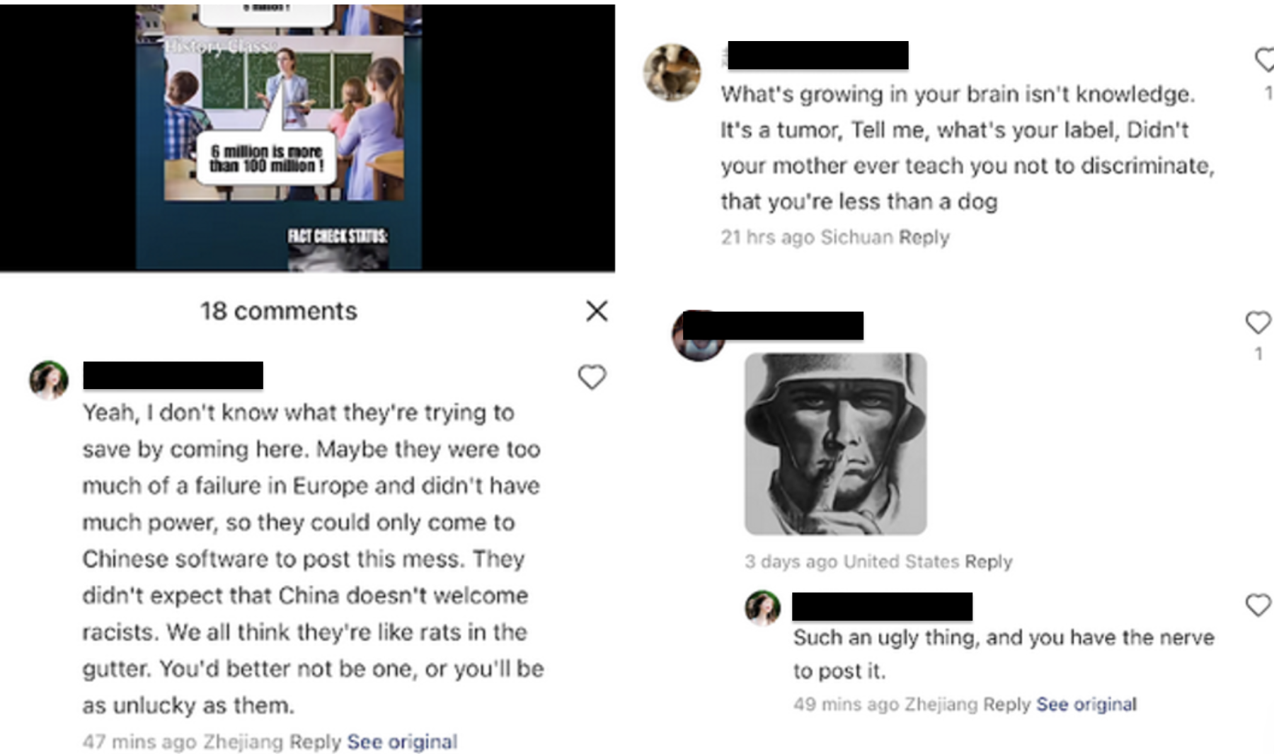Open the avatar of the soldier image poster
Screen dimensions: 1274x754
[x=697, y=337]
